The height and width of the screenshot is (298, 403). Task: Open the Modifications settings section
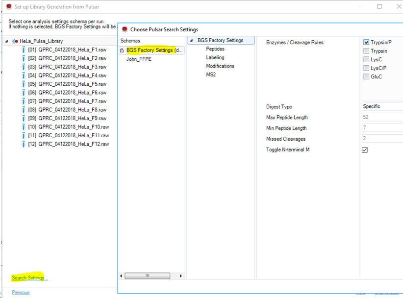coord(220,66)
